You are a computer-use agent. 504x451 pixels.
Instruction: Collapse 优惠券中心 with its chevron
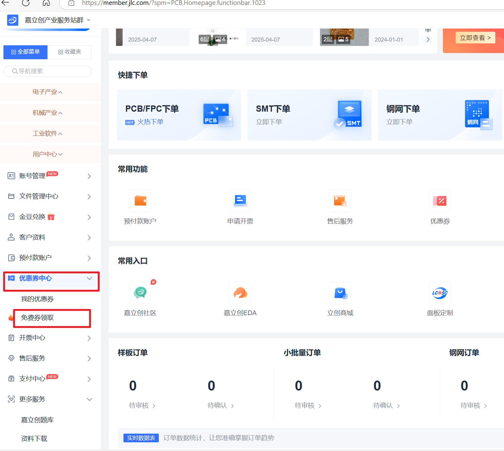(89, 278)
